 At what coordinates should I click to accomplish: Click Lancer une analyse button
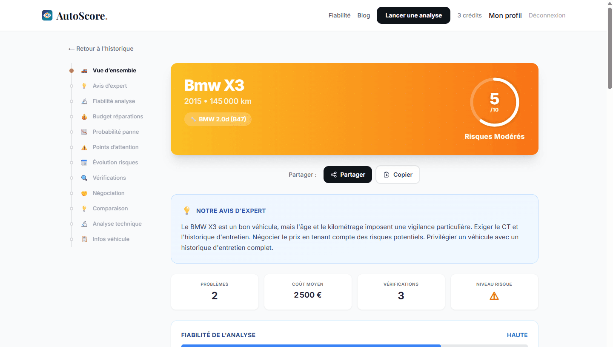(413, 15)
